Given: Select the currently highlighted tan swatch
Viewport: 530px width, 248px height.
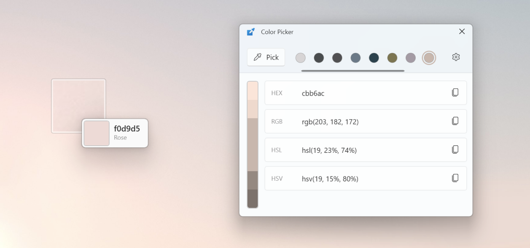Looking at the screenshot, I should pyautogui.click(x=429, y=57).
